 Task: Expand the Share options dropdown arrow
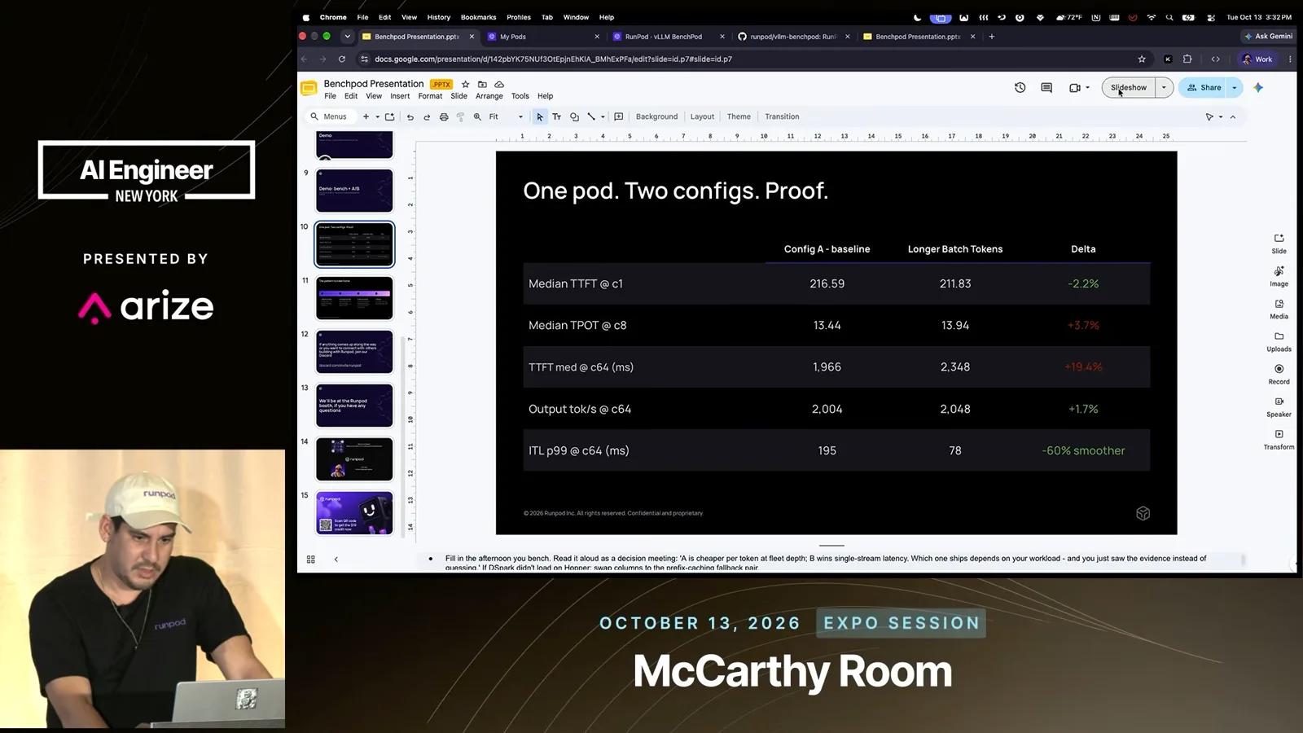click(x=1235, y=87)
